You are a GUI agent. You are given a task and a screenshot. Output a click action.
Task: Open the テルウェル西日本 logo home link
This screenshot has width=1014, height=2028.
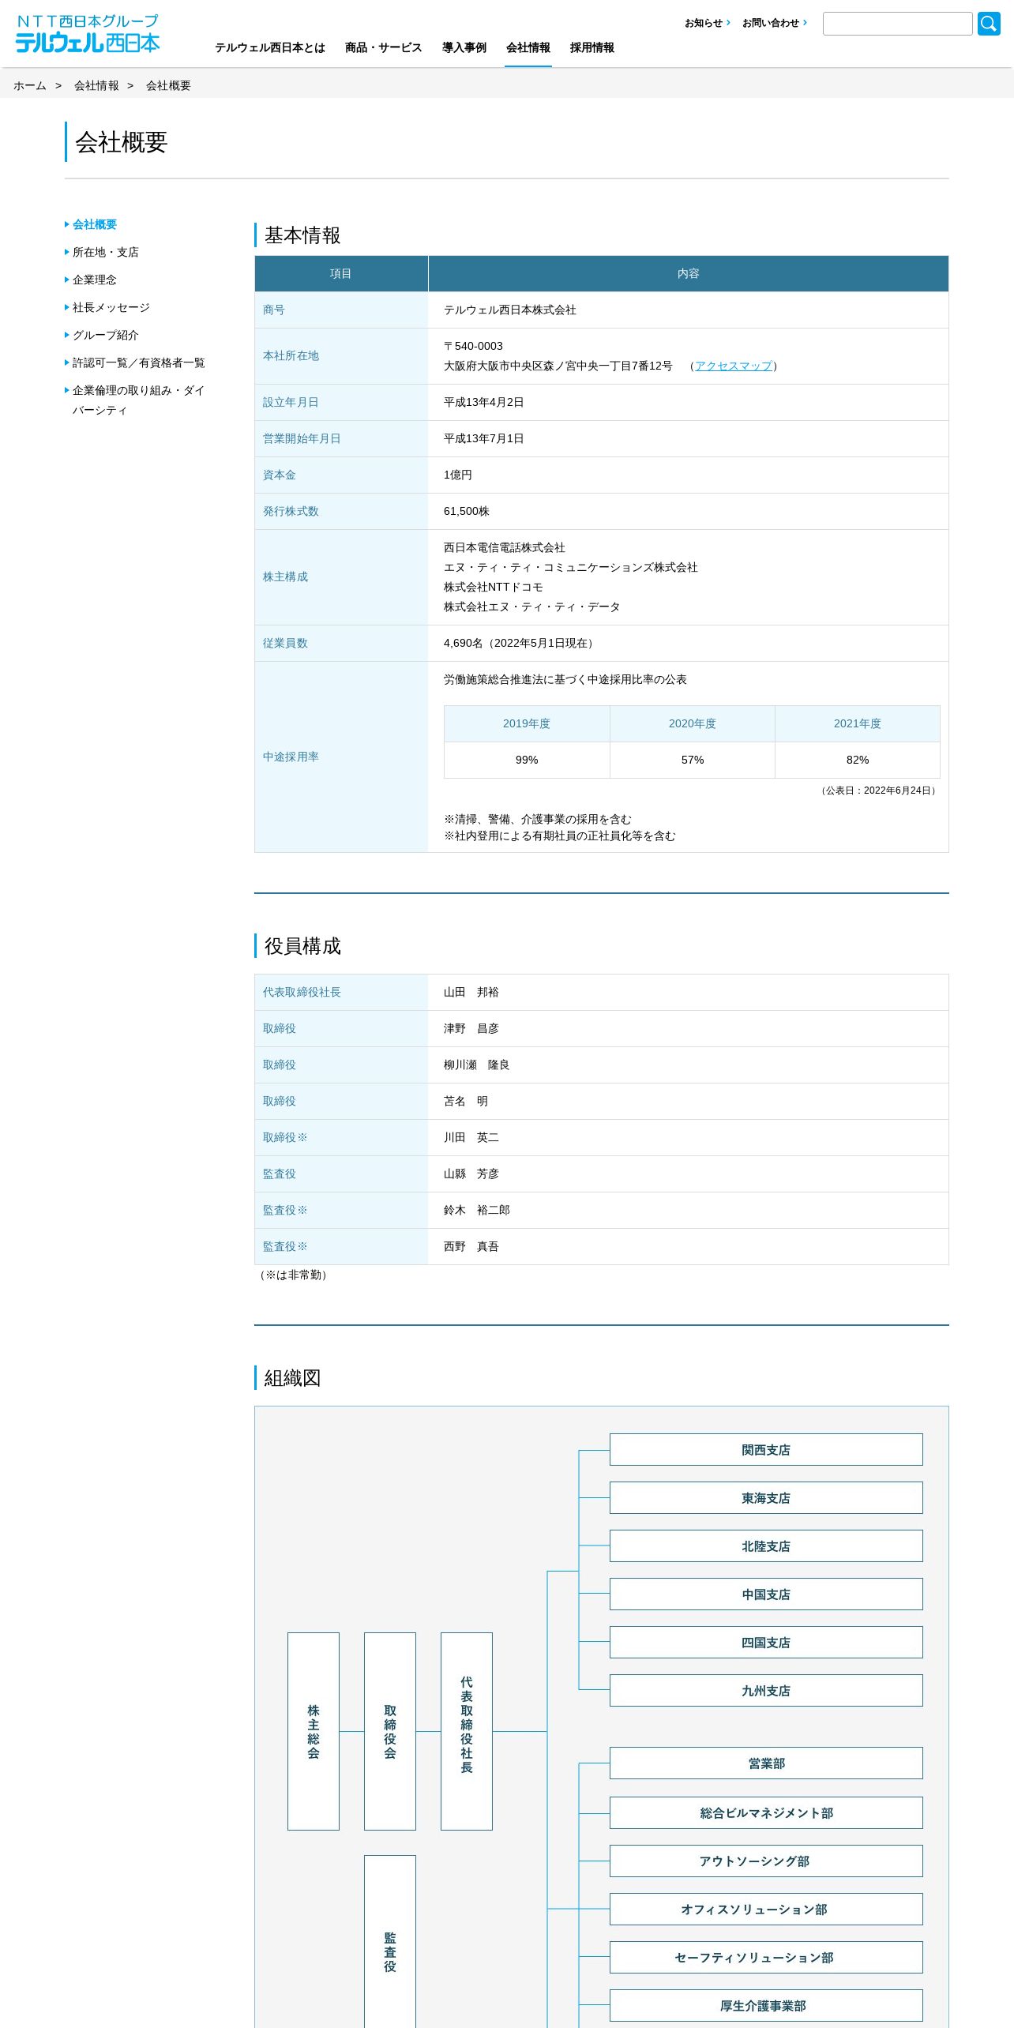tap(88, 34)
